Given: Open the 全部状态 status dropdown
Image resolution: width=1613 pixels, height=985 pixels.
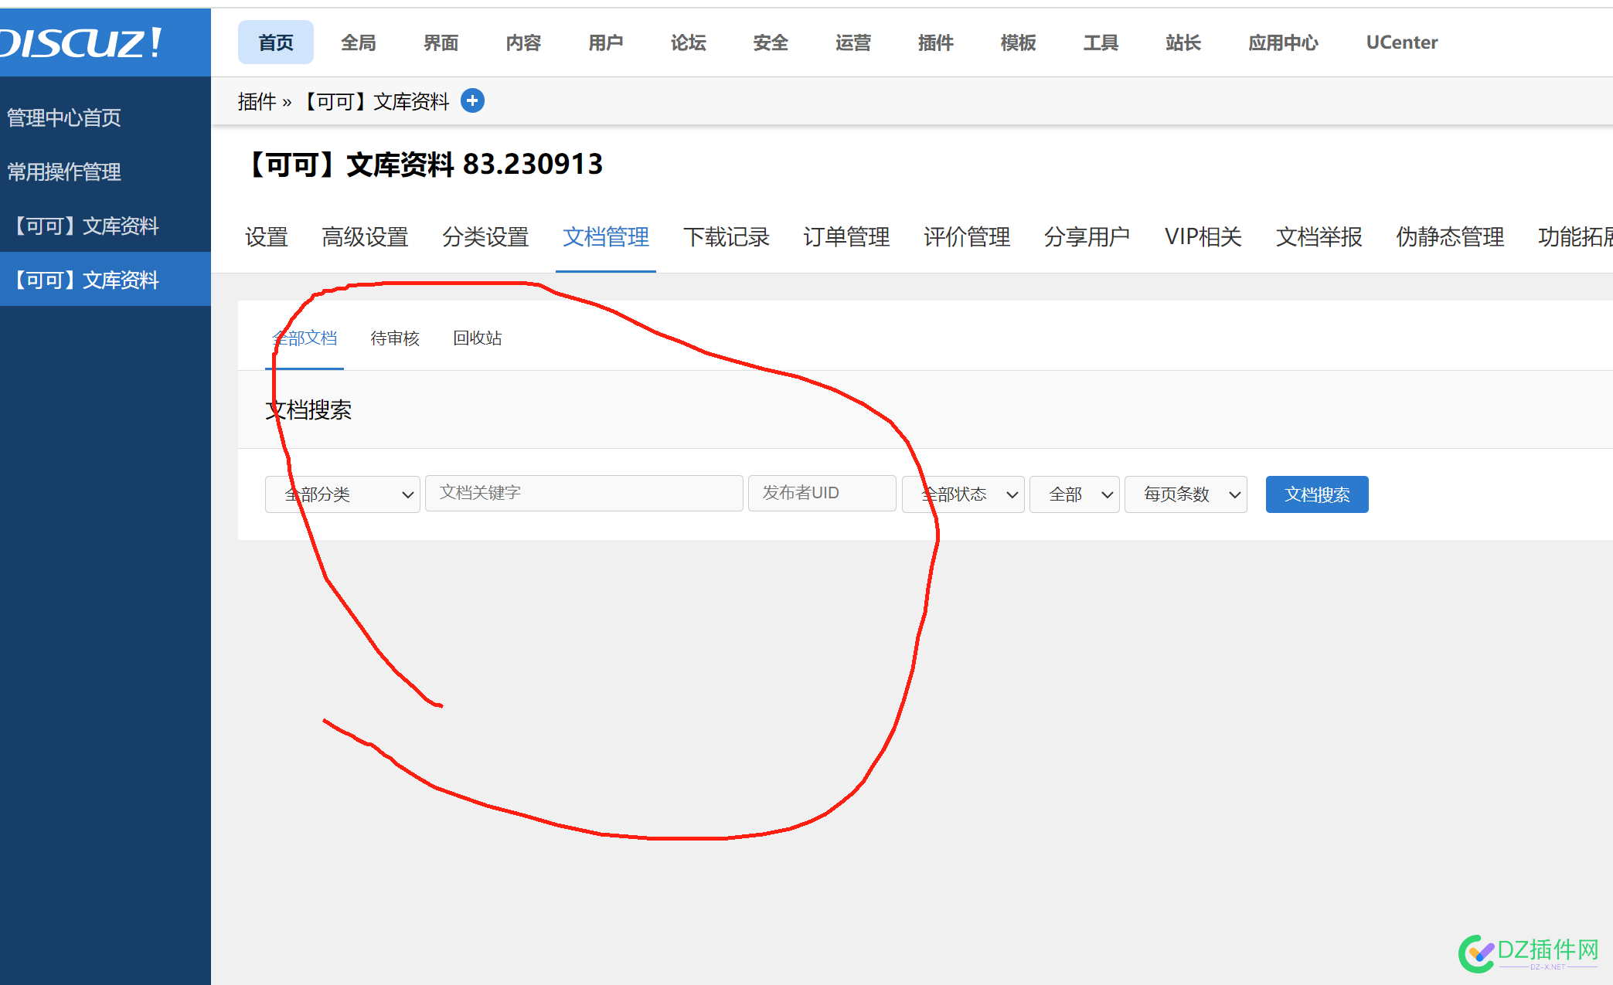Looking at the screenshot, I should 962,494.
